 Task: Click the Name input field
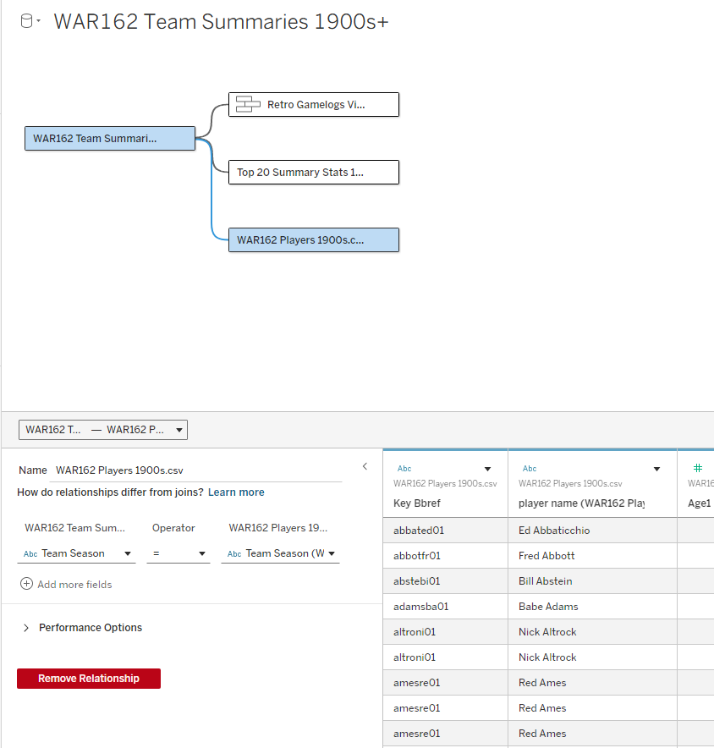(x=197, y=470)
